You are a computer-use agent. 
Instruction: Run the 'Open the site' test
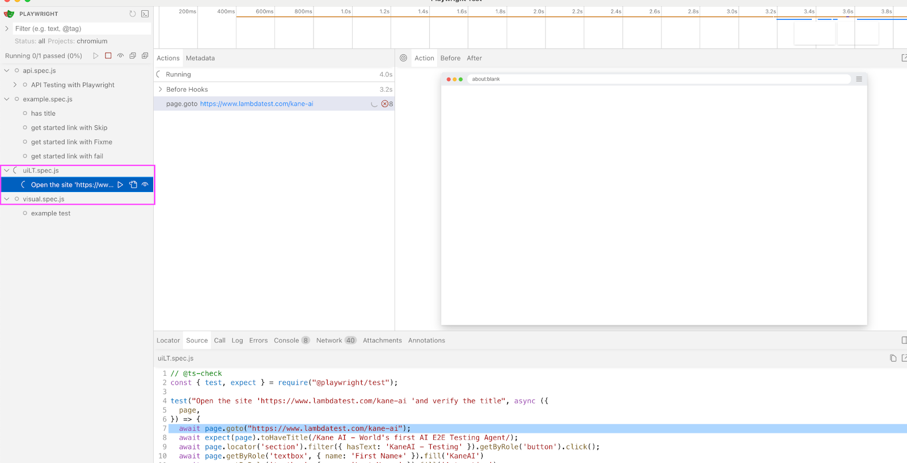pos(120,185)
